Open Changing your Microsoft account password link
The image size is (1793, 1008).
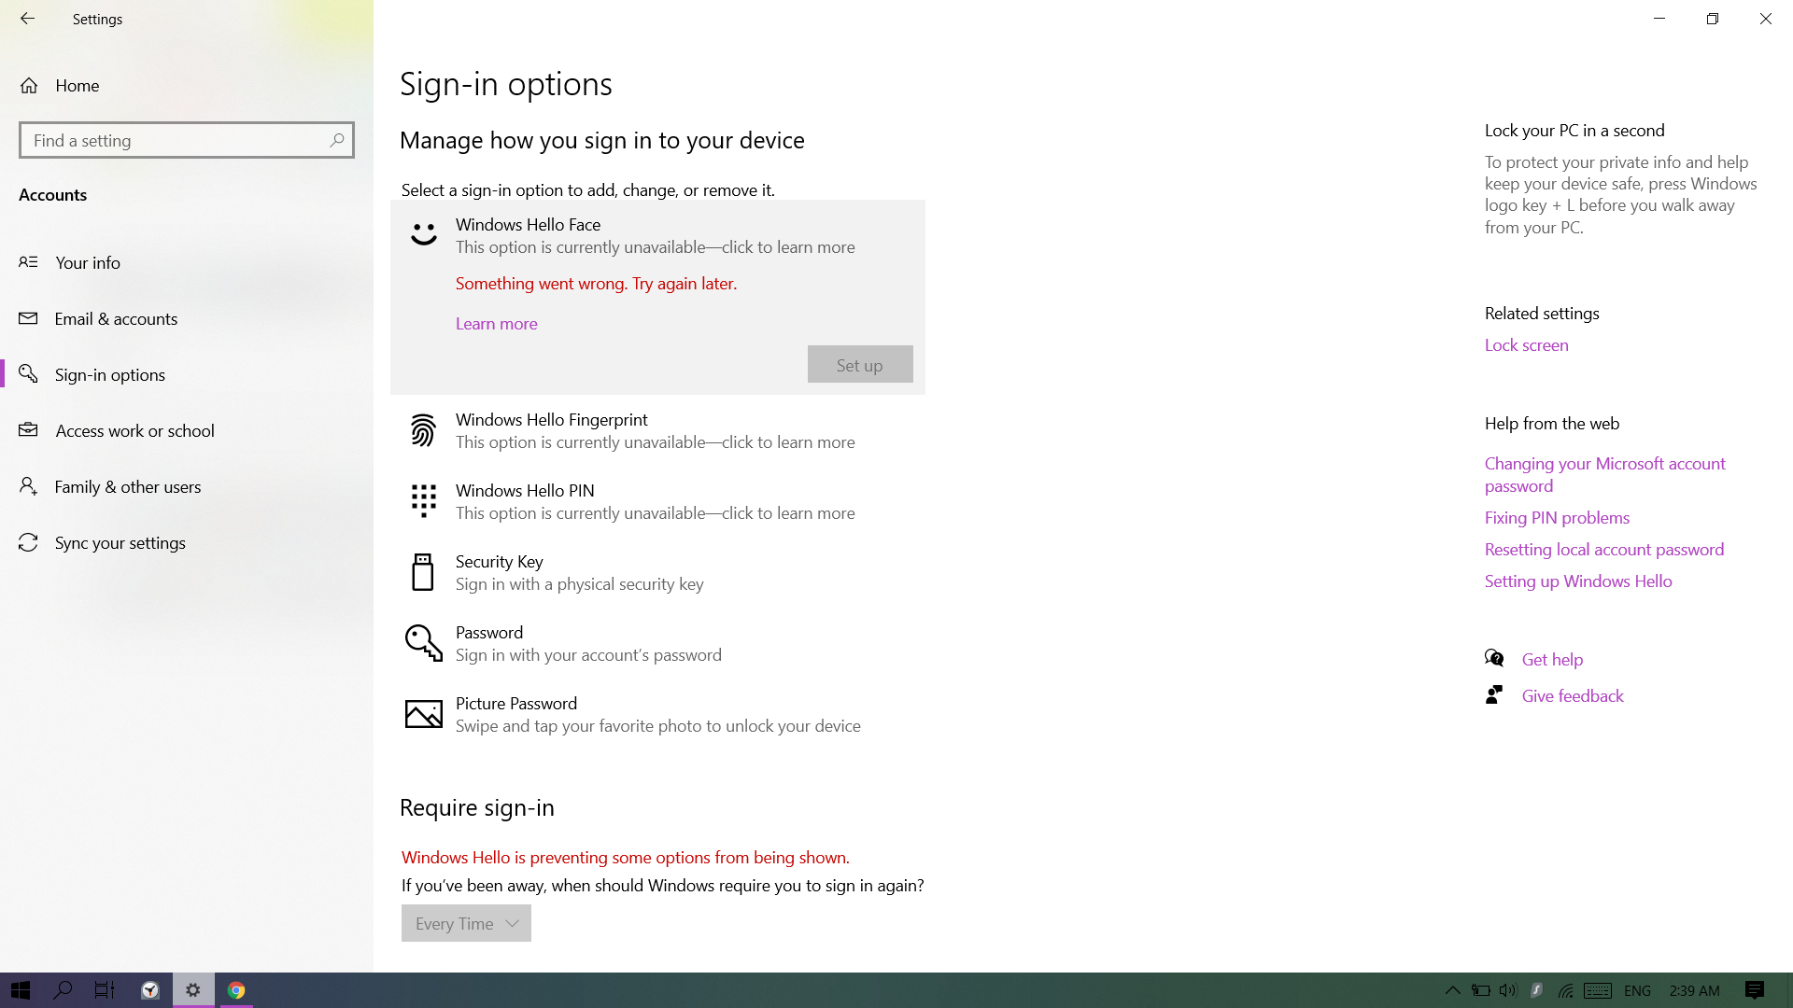pyautogui.click(x=1604, y=474)
